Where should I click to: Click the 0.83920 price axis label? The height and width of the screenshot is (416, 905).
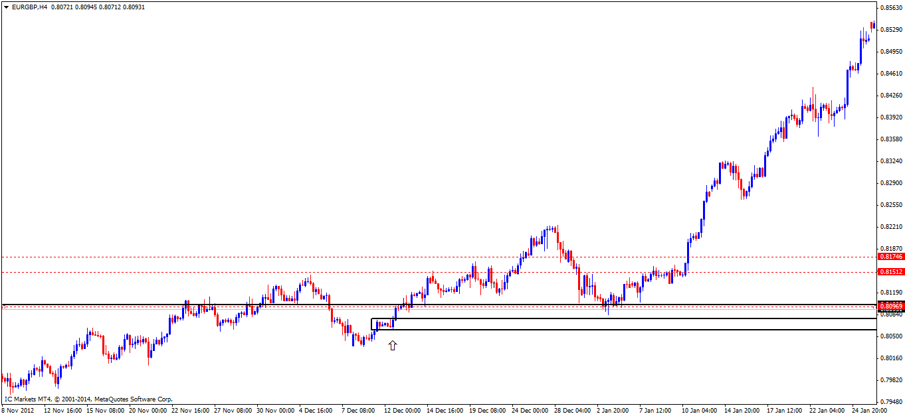coord(891,117)
